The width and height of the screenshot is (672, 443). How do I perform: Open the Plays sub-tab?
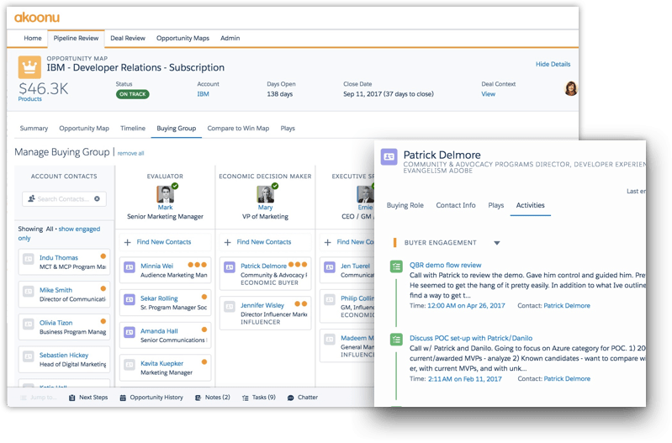(288, 128)
